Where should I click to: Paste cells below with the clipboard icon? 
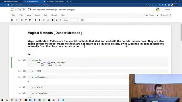coord(30,20)
